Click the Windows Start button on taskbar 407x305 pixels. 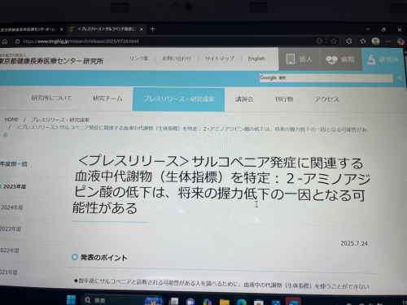pyautogui.click(x=71, y=299)
